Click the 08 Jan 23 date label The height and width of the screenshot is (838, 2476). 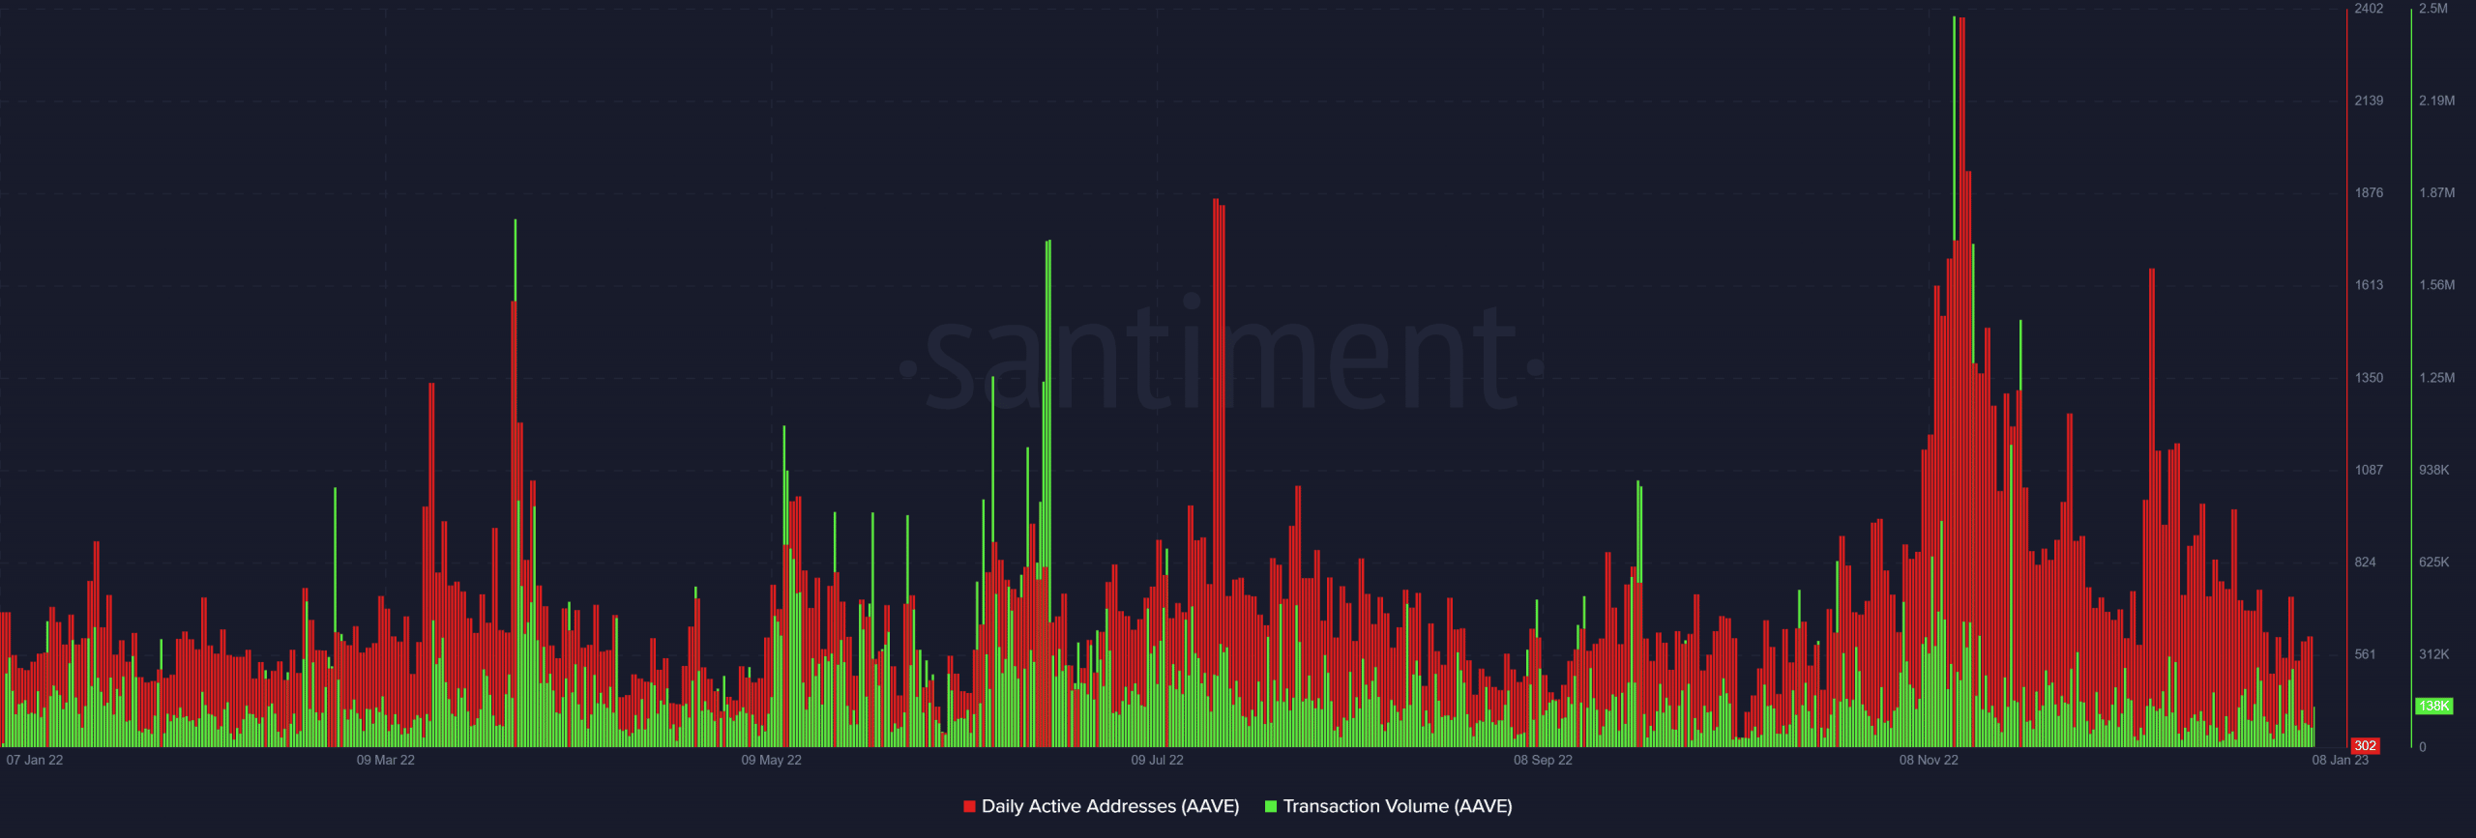coord(2340,760)
